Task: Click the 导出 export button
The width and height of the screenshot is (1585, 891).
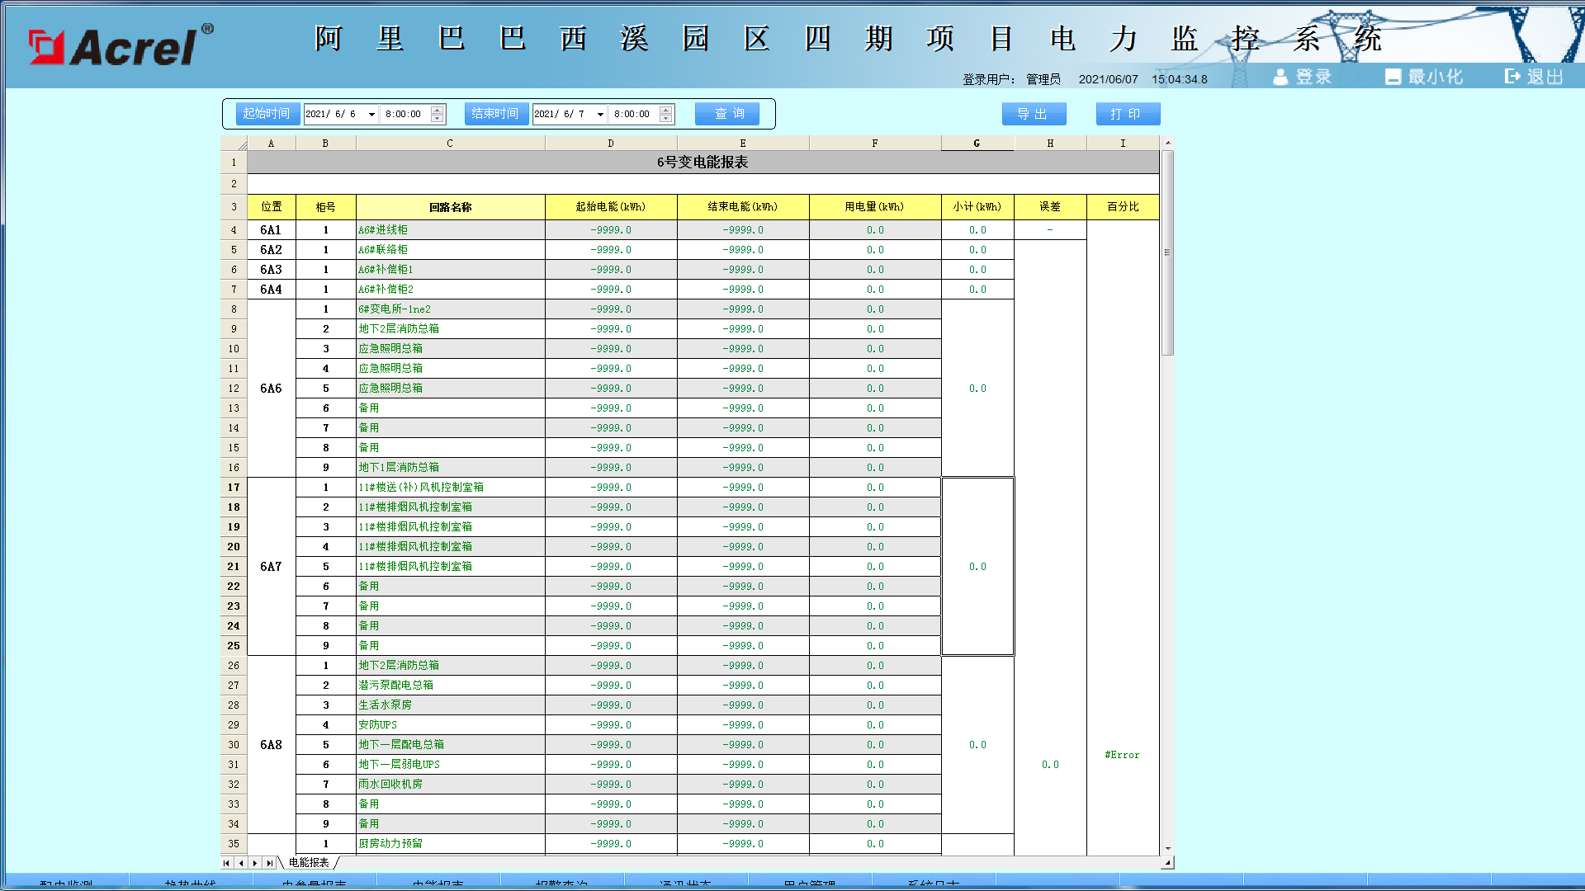Action: coord(1034,114)
